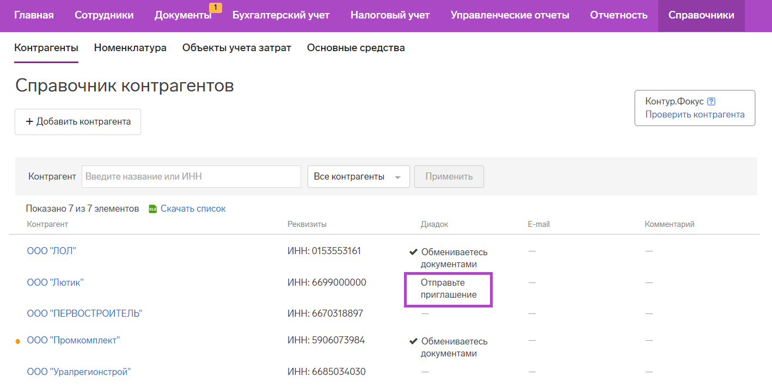Open the Сотрудники menu section
The height and width of the screenshot is (388, 772).
click(104, 15)
